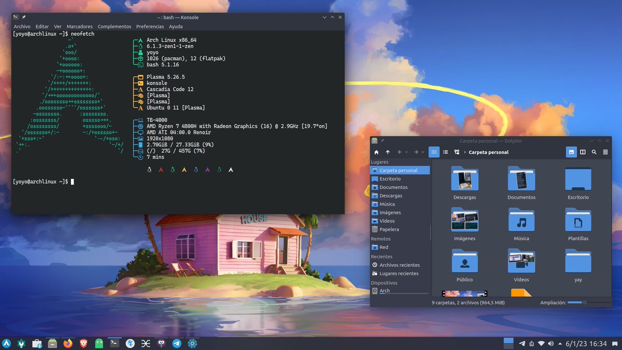
Task: Select Imágenes in Dolphin places panel
Action: [400, 213]
